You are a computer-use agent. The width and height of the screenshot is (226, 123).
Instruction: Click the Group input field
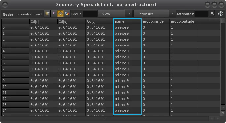tap(90, 14)
